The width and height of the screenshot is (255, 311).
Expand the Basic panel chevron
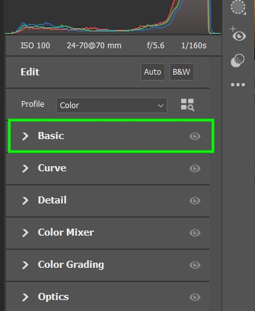(x=25, y=136)
